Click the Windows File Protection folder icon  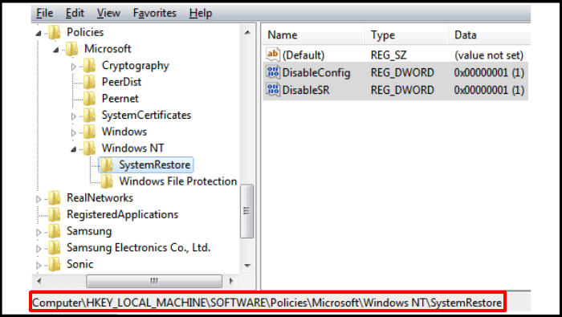point(107,181)
